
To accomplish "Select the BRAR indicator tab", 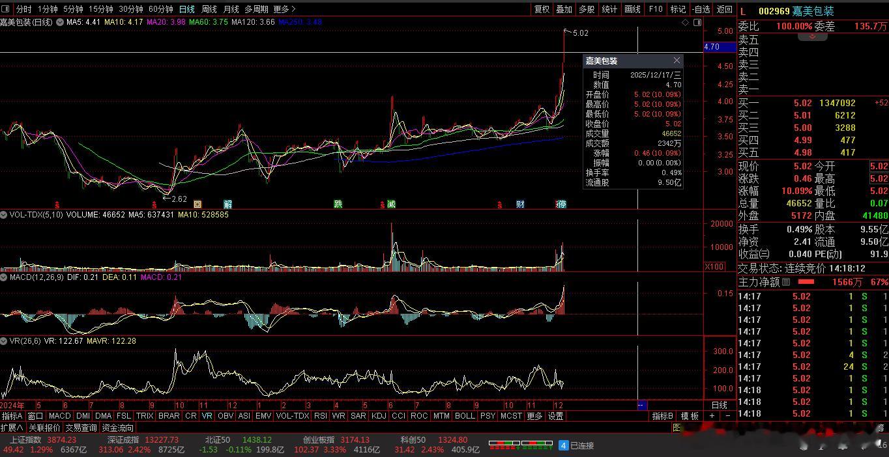I will (x=169, y=416).
